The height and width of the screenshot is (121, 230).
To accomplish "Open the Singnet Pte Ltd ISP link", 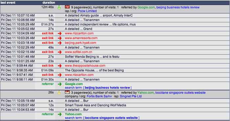I will tap(131, 96).
